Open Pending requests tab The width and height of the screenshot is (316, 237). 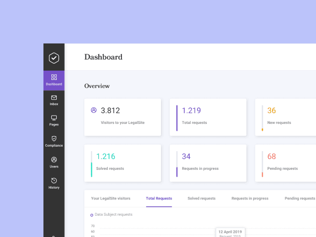pos(300,198)
